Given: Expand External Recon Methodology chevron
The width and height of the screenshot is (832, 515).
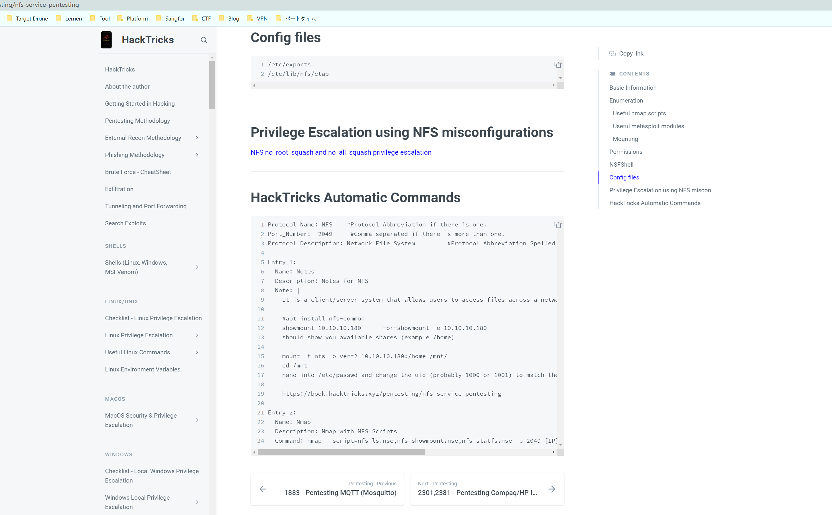Looking at the screenshot, I should pos(197,138).
